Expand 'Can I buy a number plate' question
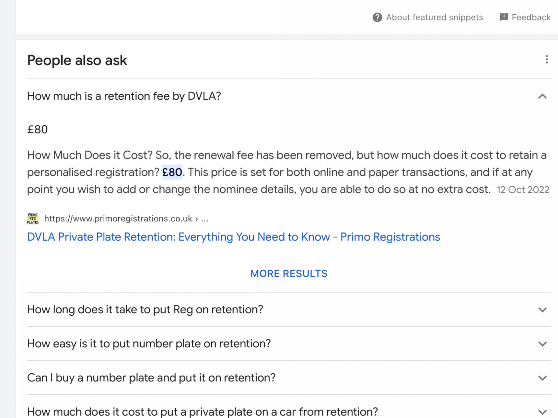Screen dimensions: 558x418 pos(151,378)
